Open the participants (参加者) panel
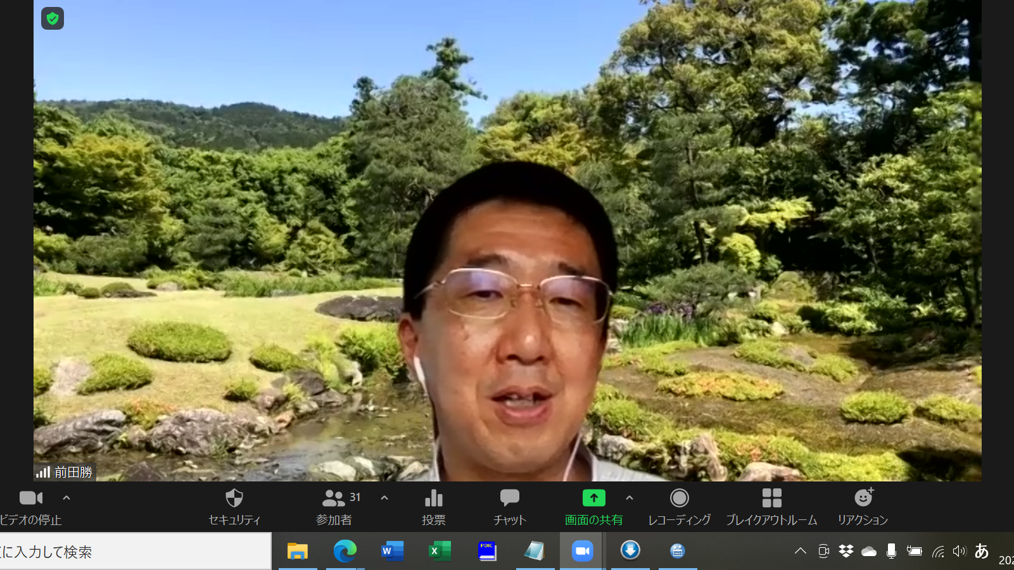This screenshot has width=1014, height=570. 334,506
